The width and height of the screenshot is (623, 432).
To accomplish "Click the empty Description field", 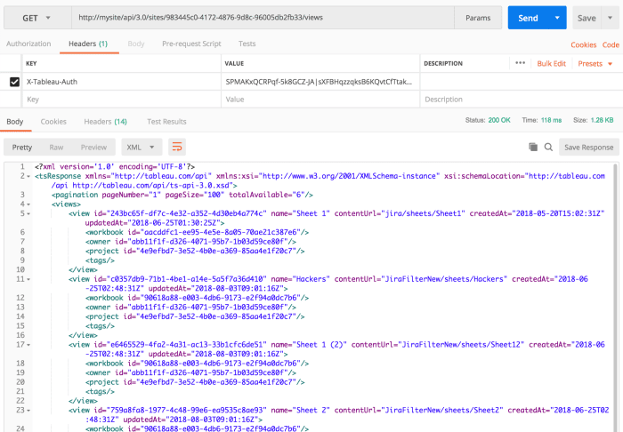I will pos(522,100).
